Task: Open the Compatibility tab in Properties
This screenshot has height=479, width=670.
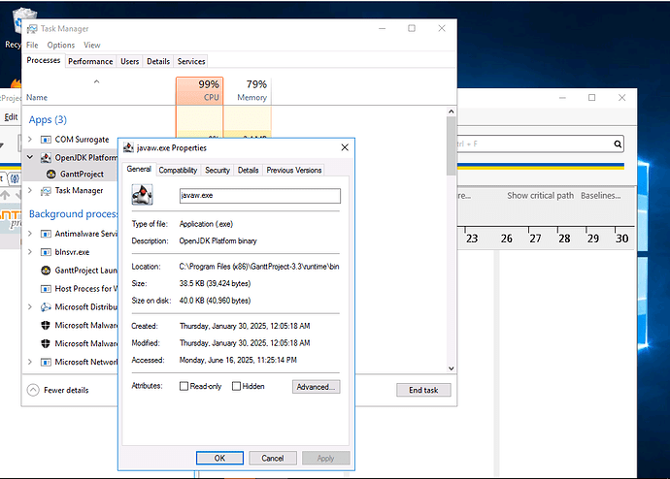Action: 178,170
